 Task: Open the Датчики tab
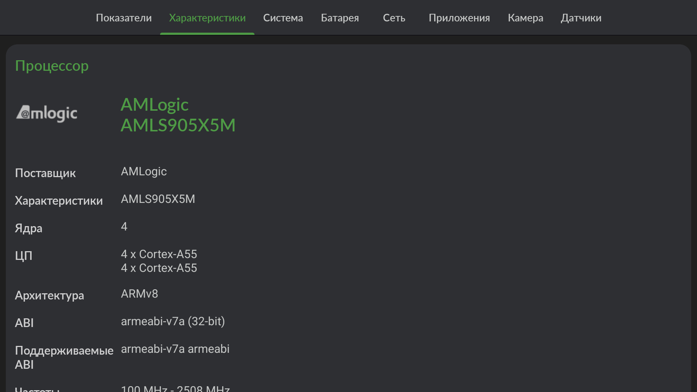click(581, 18)
